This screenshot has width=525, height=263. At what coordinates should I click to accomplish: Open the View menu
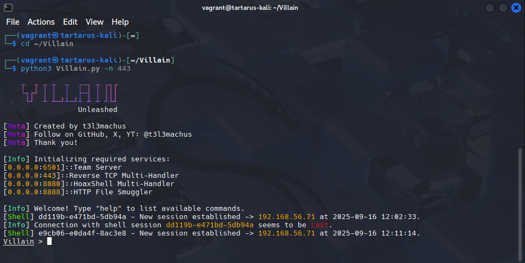(94, 22)
